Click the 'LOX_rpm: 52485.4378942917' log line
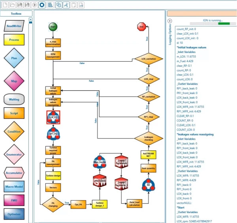237x223 pixels. 194,221
